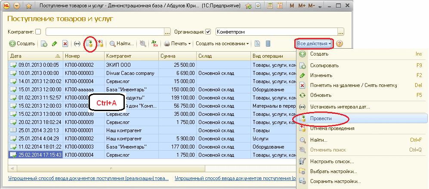Open the help question mark icon
The height and width of the screenshot is (189, 429).
click(339, 43)
